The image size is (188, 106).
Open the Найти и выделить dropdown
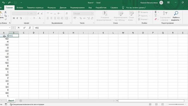pos(176,16)
